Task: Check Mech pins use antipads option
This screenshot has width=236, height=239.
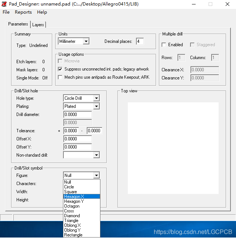Action: click(x=60, y=77)
